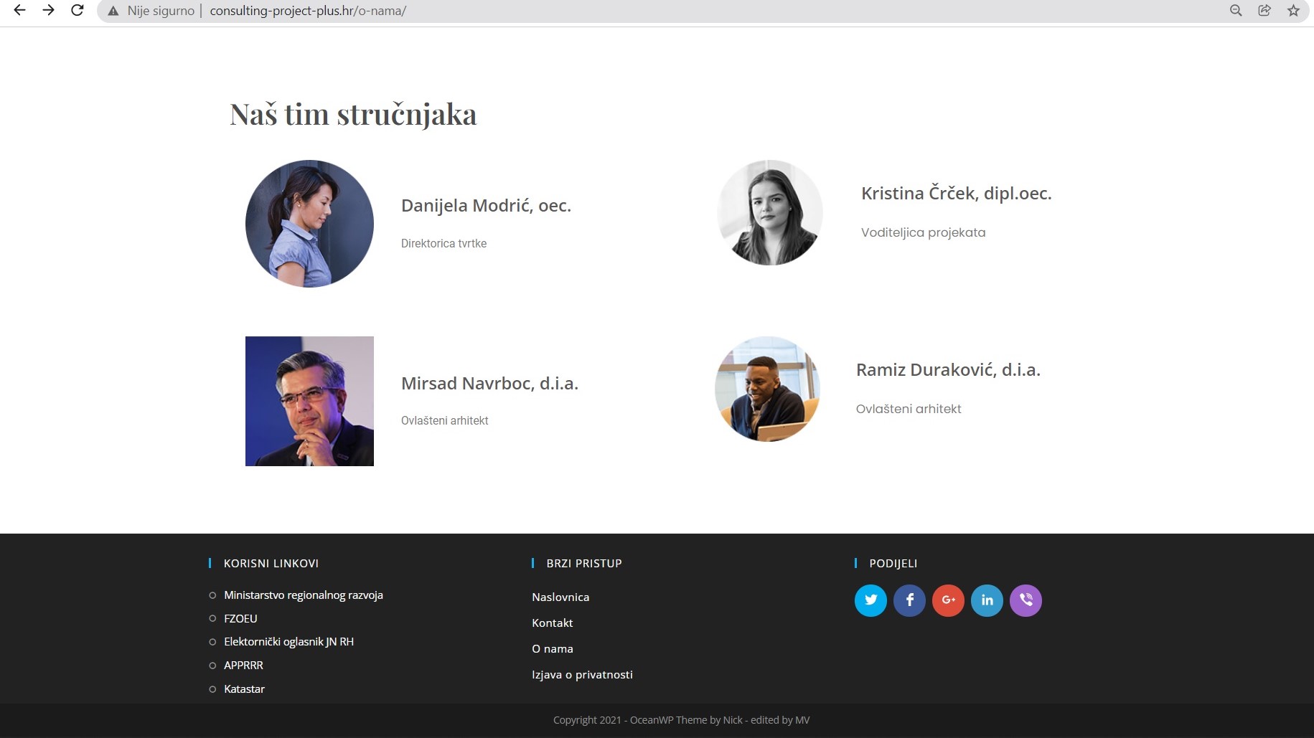This screenshot has width=1314, height=738.
Task: Open the zoom magnifier in address bar
Action: click(x=1235, y=11)
